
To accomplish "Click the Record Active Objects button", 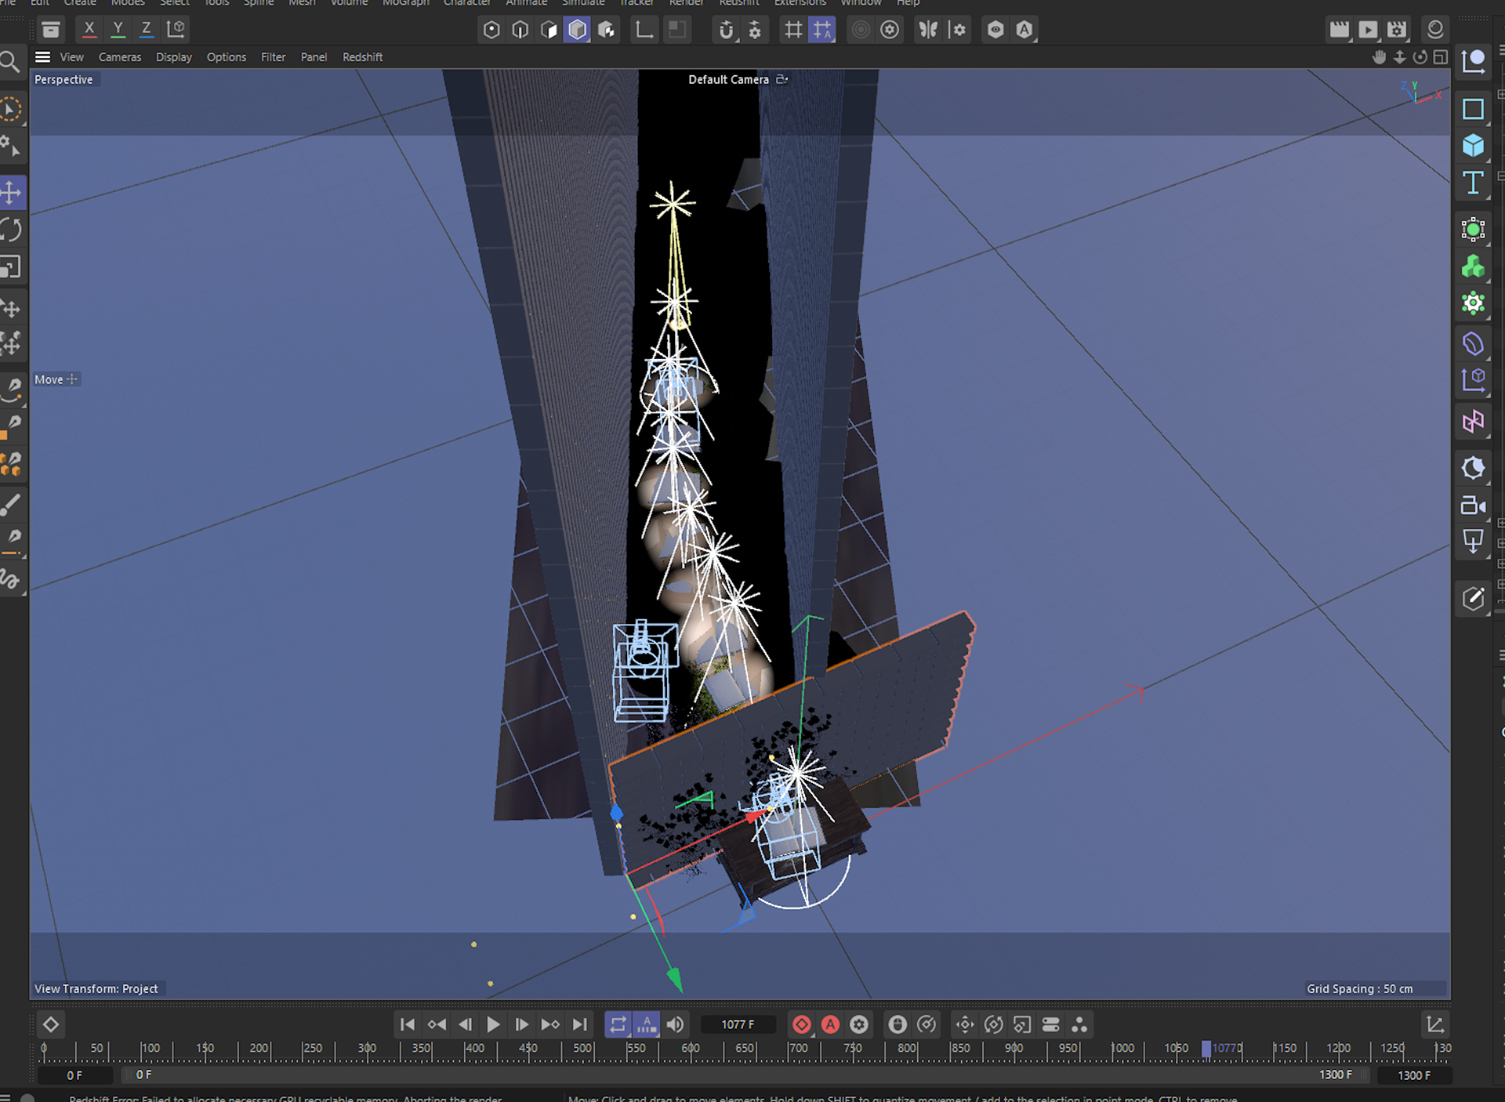I will [801, 1024].
